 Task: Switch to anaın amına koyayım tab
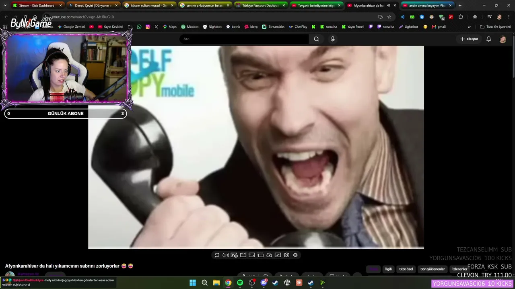(427, 6)
